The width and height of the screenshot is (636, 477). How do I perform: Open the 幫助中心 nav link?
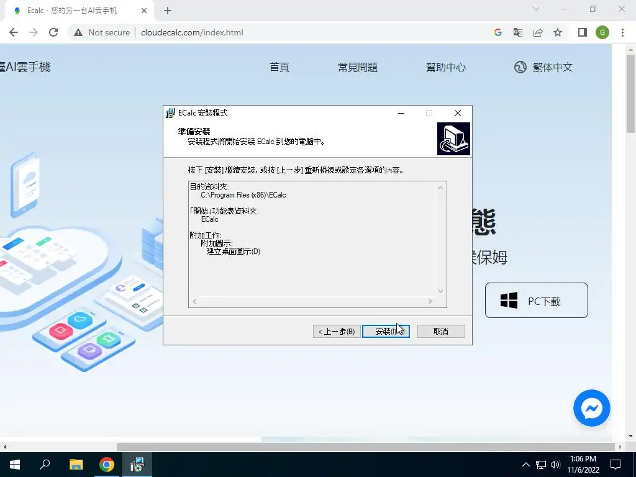click(446, 67)
